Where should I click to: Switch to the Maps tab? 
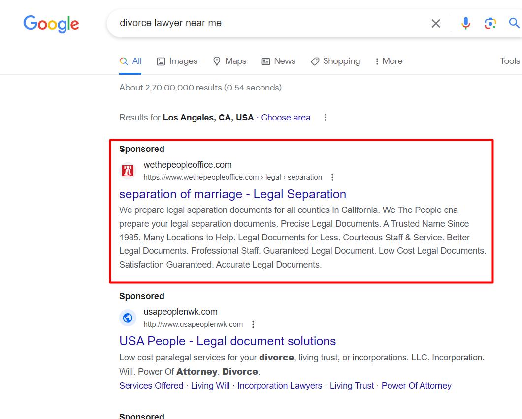tap(229, 61)
